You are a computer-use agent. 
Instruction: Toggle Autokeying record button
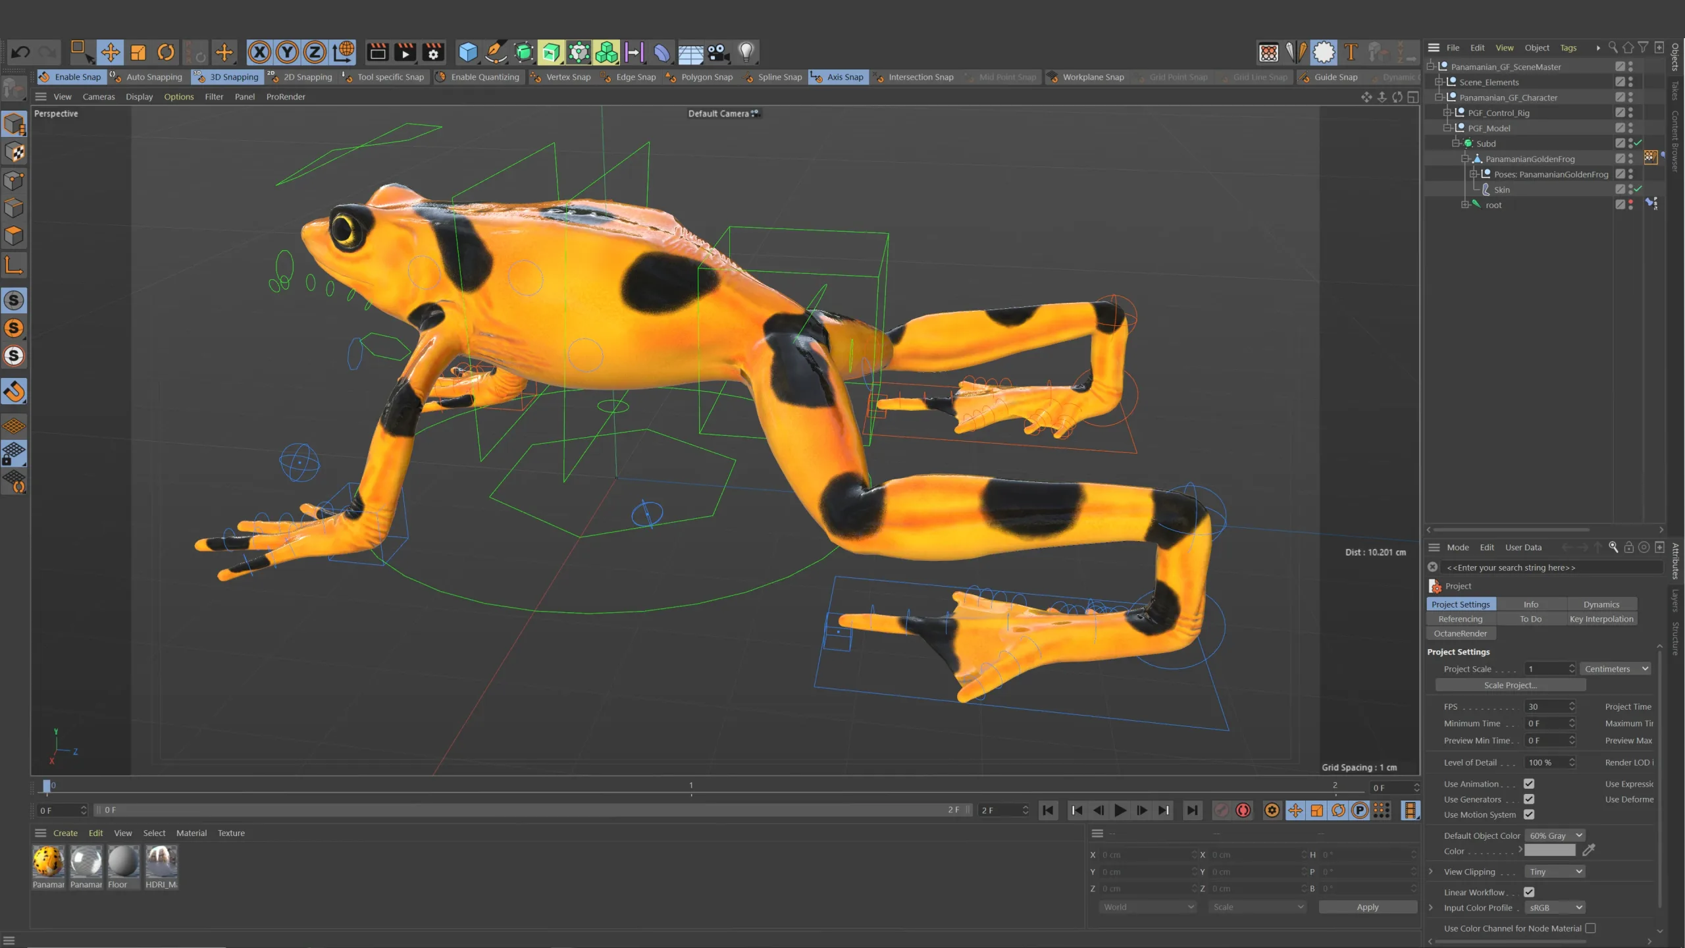tap(1243, 810)
